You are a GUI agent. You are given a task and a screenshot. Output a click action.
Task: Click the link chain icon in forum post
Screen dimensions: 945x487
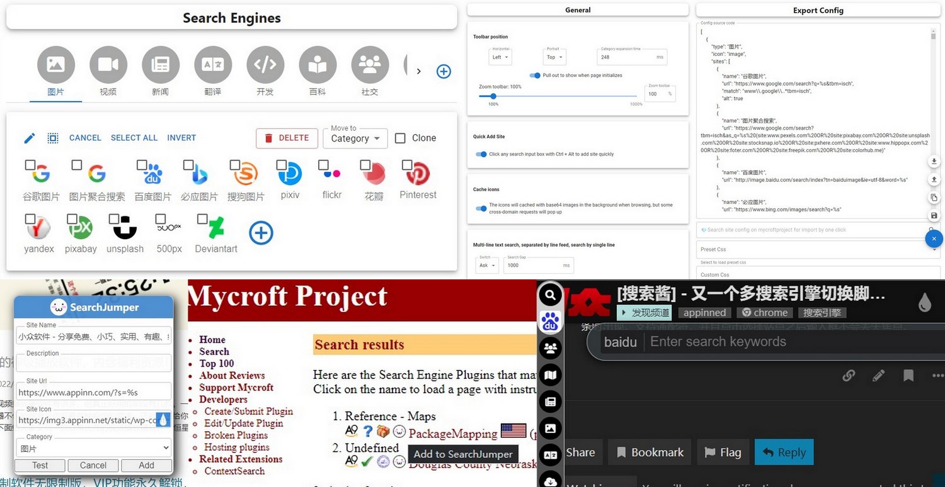click(x=849, y=376)
